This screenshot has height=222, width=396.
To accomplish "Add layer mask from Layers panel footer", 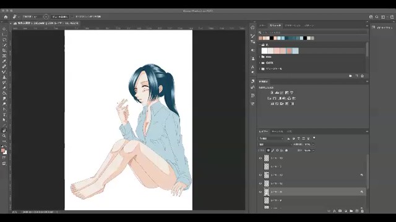I will coord(340,211).
